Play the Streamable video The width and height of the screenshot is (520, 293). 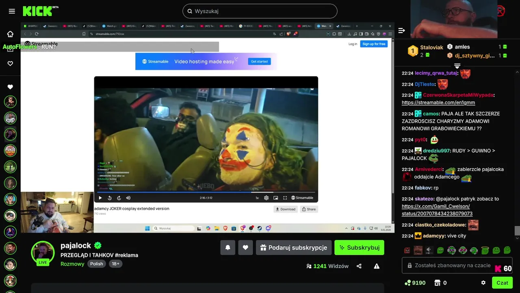coord(100,198)
